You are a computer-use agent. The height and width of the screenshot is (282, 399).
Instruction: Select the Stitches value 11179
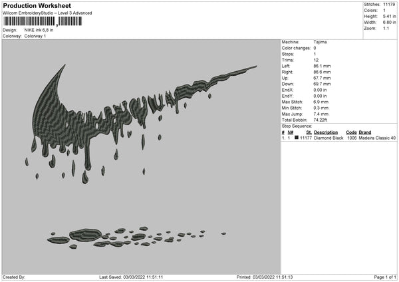tap(389, 5)
